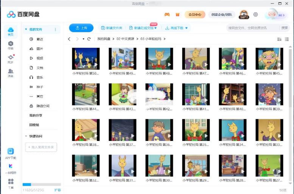294x194 pixels.
Task: Click the Baidu Netdisk logo
Action: [x=23, y=14]
